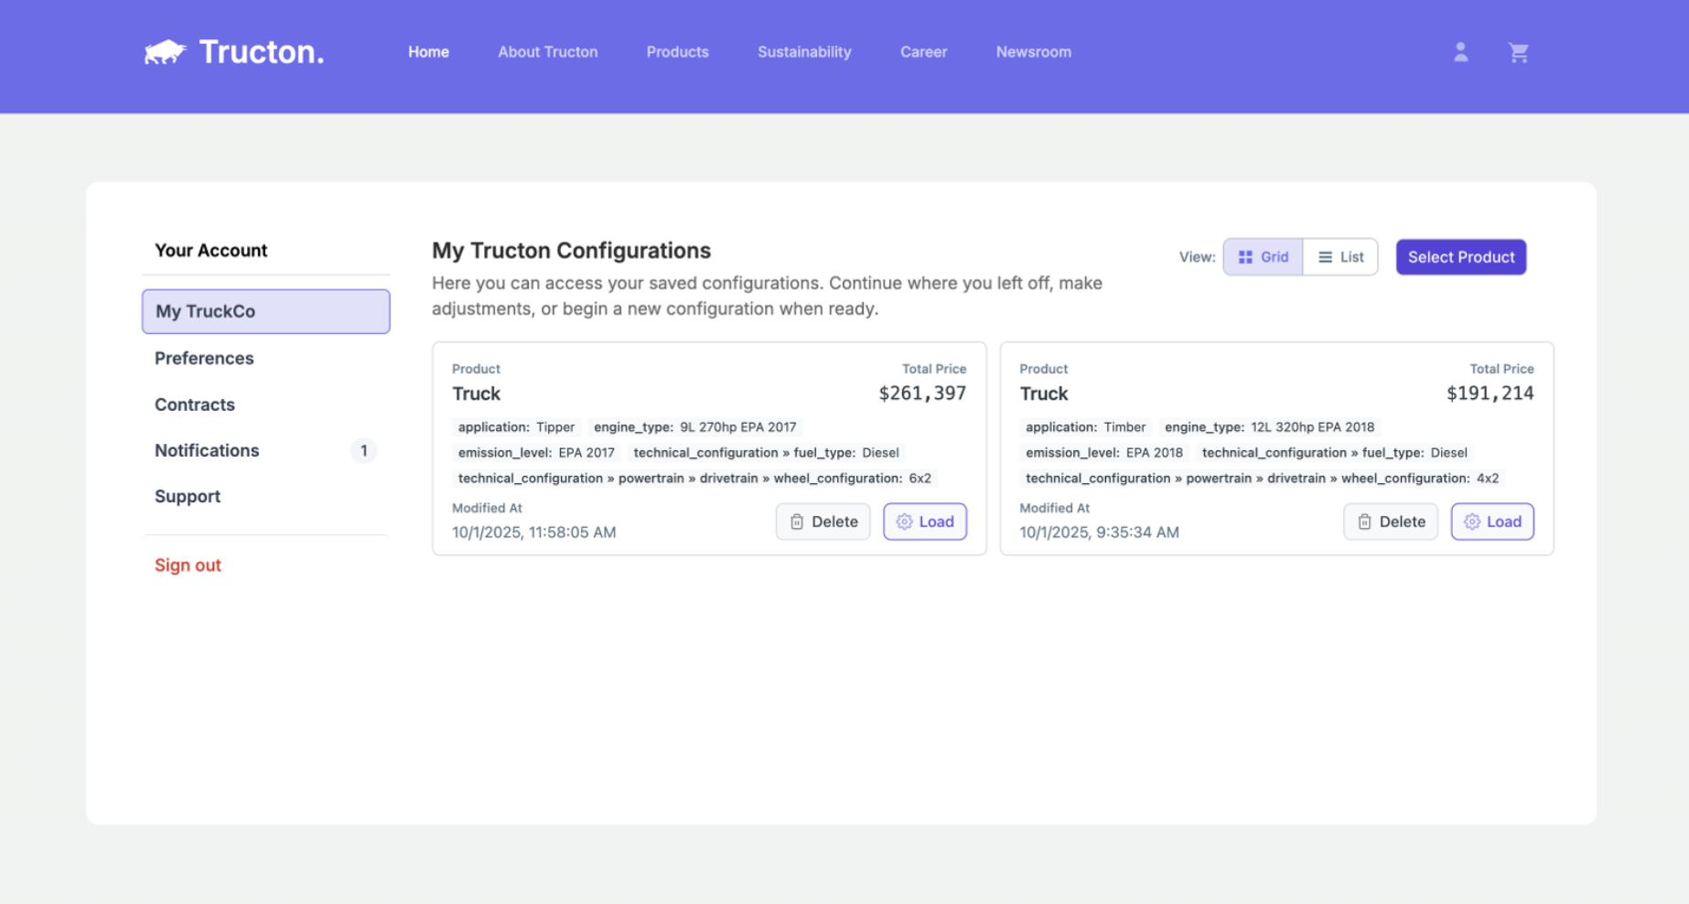Click the Tructon bull logo
The height and width of the screenshot is (904, 1689).
[x=167, y=51]
